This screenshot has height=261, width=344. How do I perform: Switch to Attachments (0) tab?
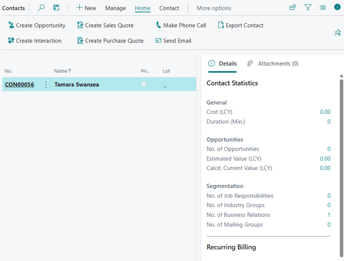tap(273, 64)
